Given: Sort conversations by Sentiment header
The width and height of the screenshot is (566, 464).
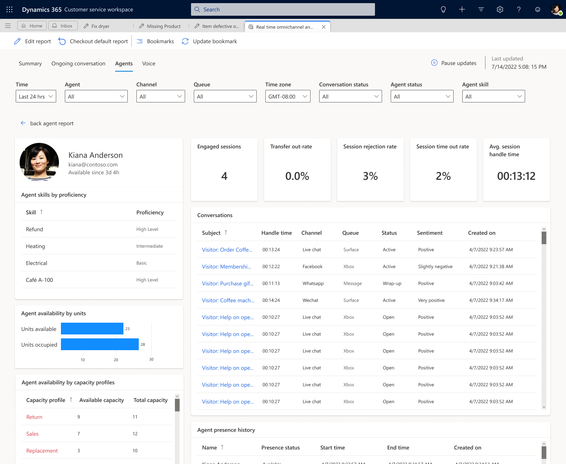Looking at the screenshot, I should pyautogui.click(x=430, y=233).
